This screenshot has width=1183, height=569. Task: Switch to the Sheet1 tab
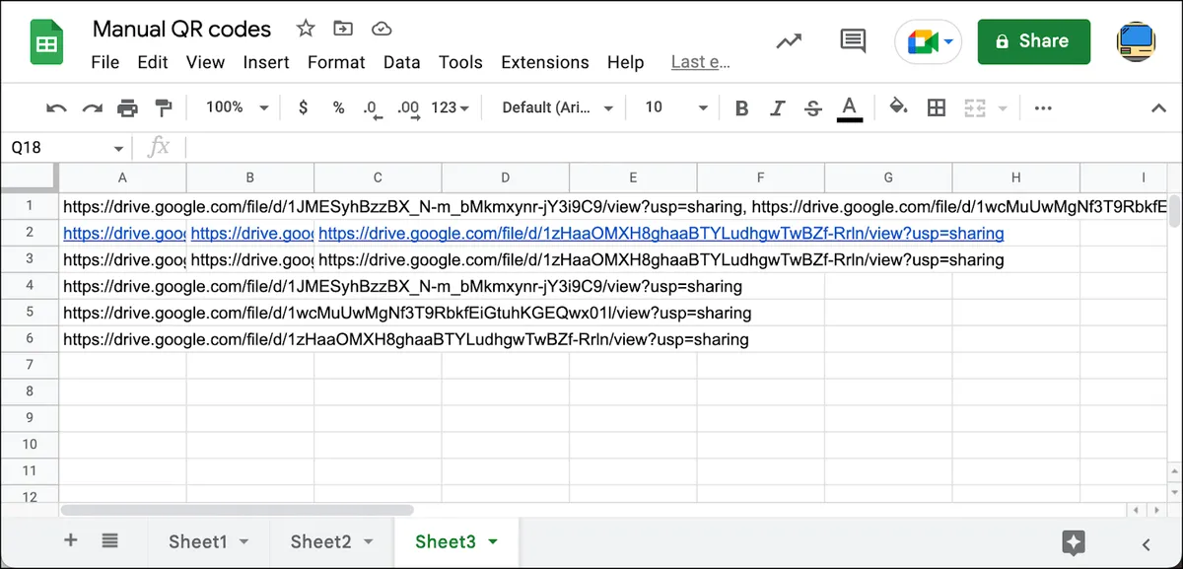click(208, 541)
